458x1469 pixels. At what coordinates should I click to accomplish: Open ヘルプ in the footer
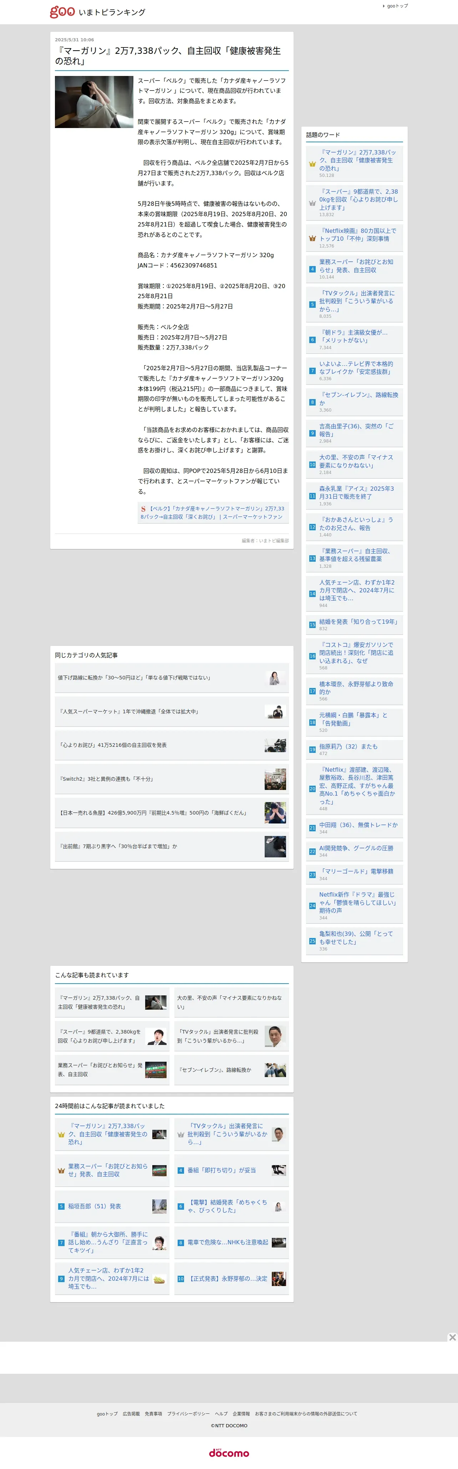221,1414
